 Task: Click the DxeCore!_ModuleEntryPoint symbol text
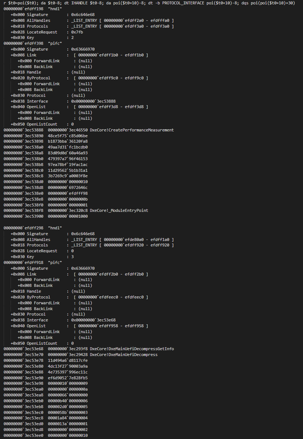click(x=119, y=210)
